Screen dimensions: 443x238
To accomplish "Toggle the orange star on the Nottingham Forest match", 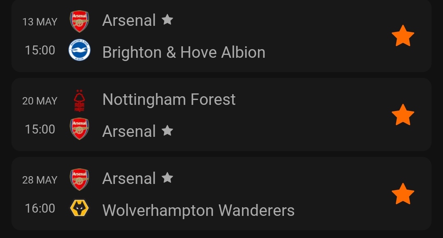I will coord(403,114).
